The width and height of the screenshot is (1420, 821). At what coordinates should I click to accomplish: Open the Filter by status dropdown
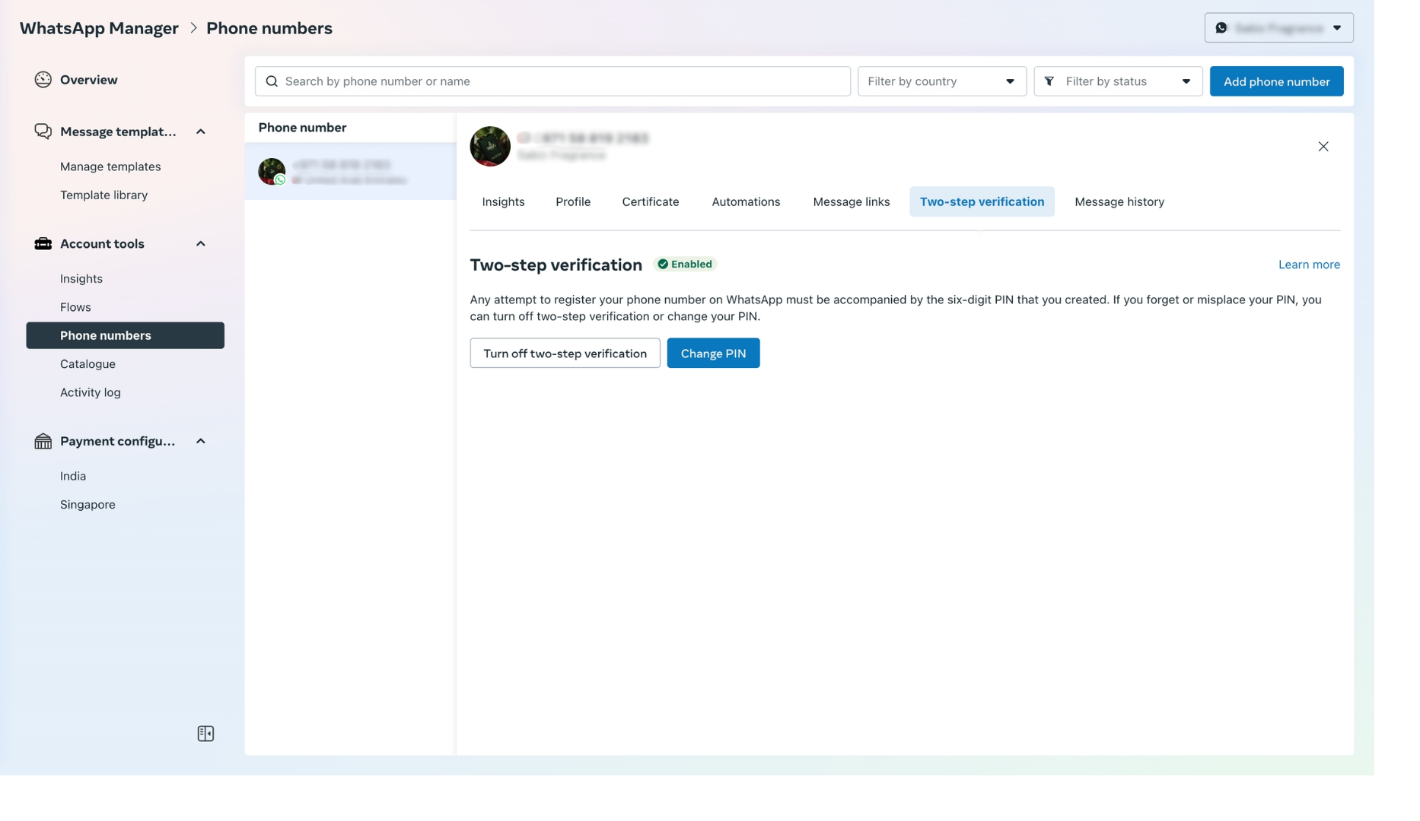pos(1118,81)
